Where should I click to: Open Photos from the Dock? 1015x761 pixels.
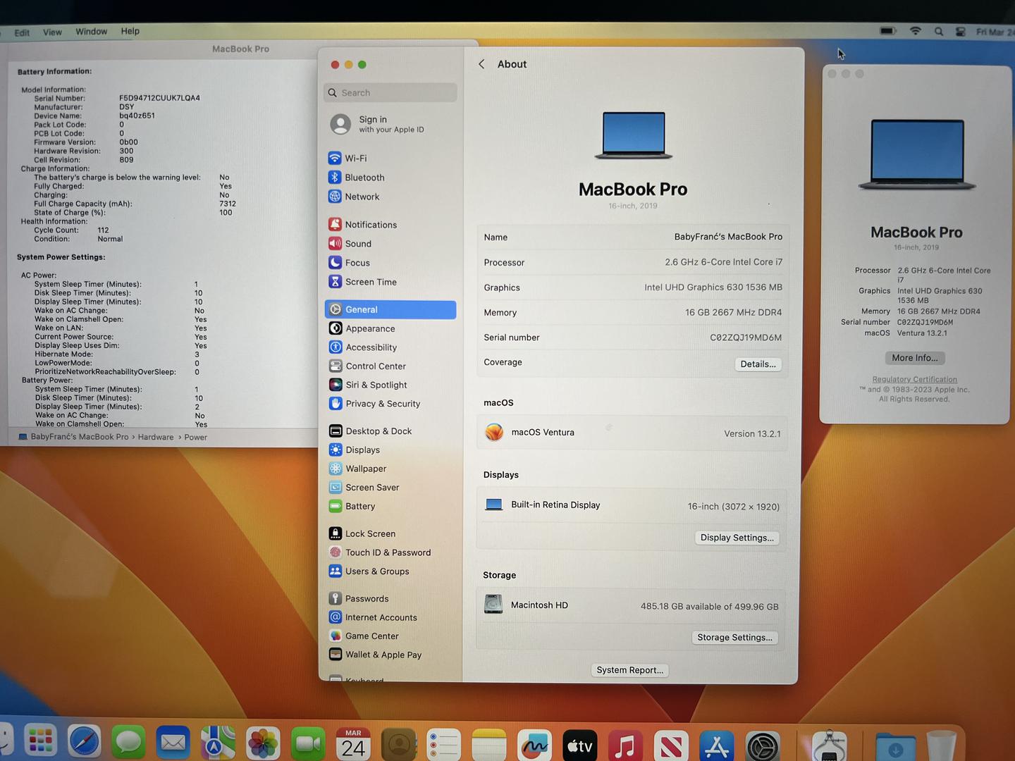(x=263, y=744)
